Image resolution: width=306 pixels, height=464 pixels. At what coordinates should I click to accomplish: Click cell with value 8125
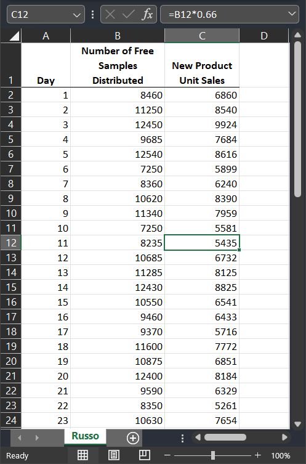tap(202, 272)
